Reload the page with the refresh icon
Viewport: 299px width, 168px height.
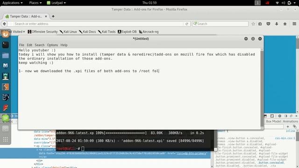pos(187,24)
